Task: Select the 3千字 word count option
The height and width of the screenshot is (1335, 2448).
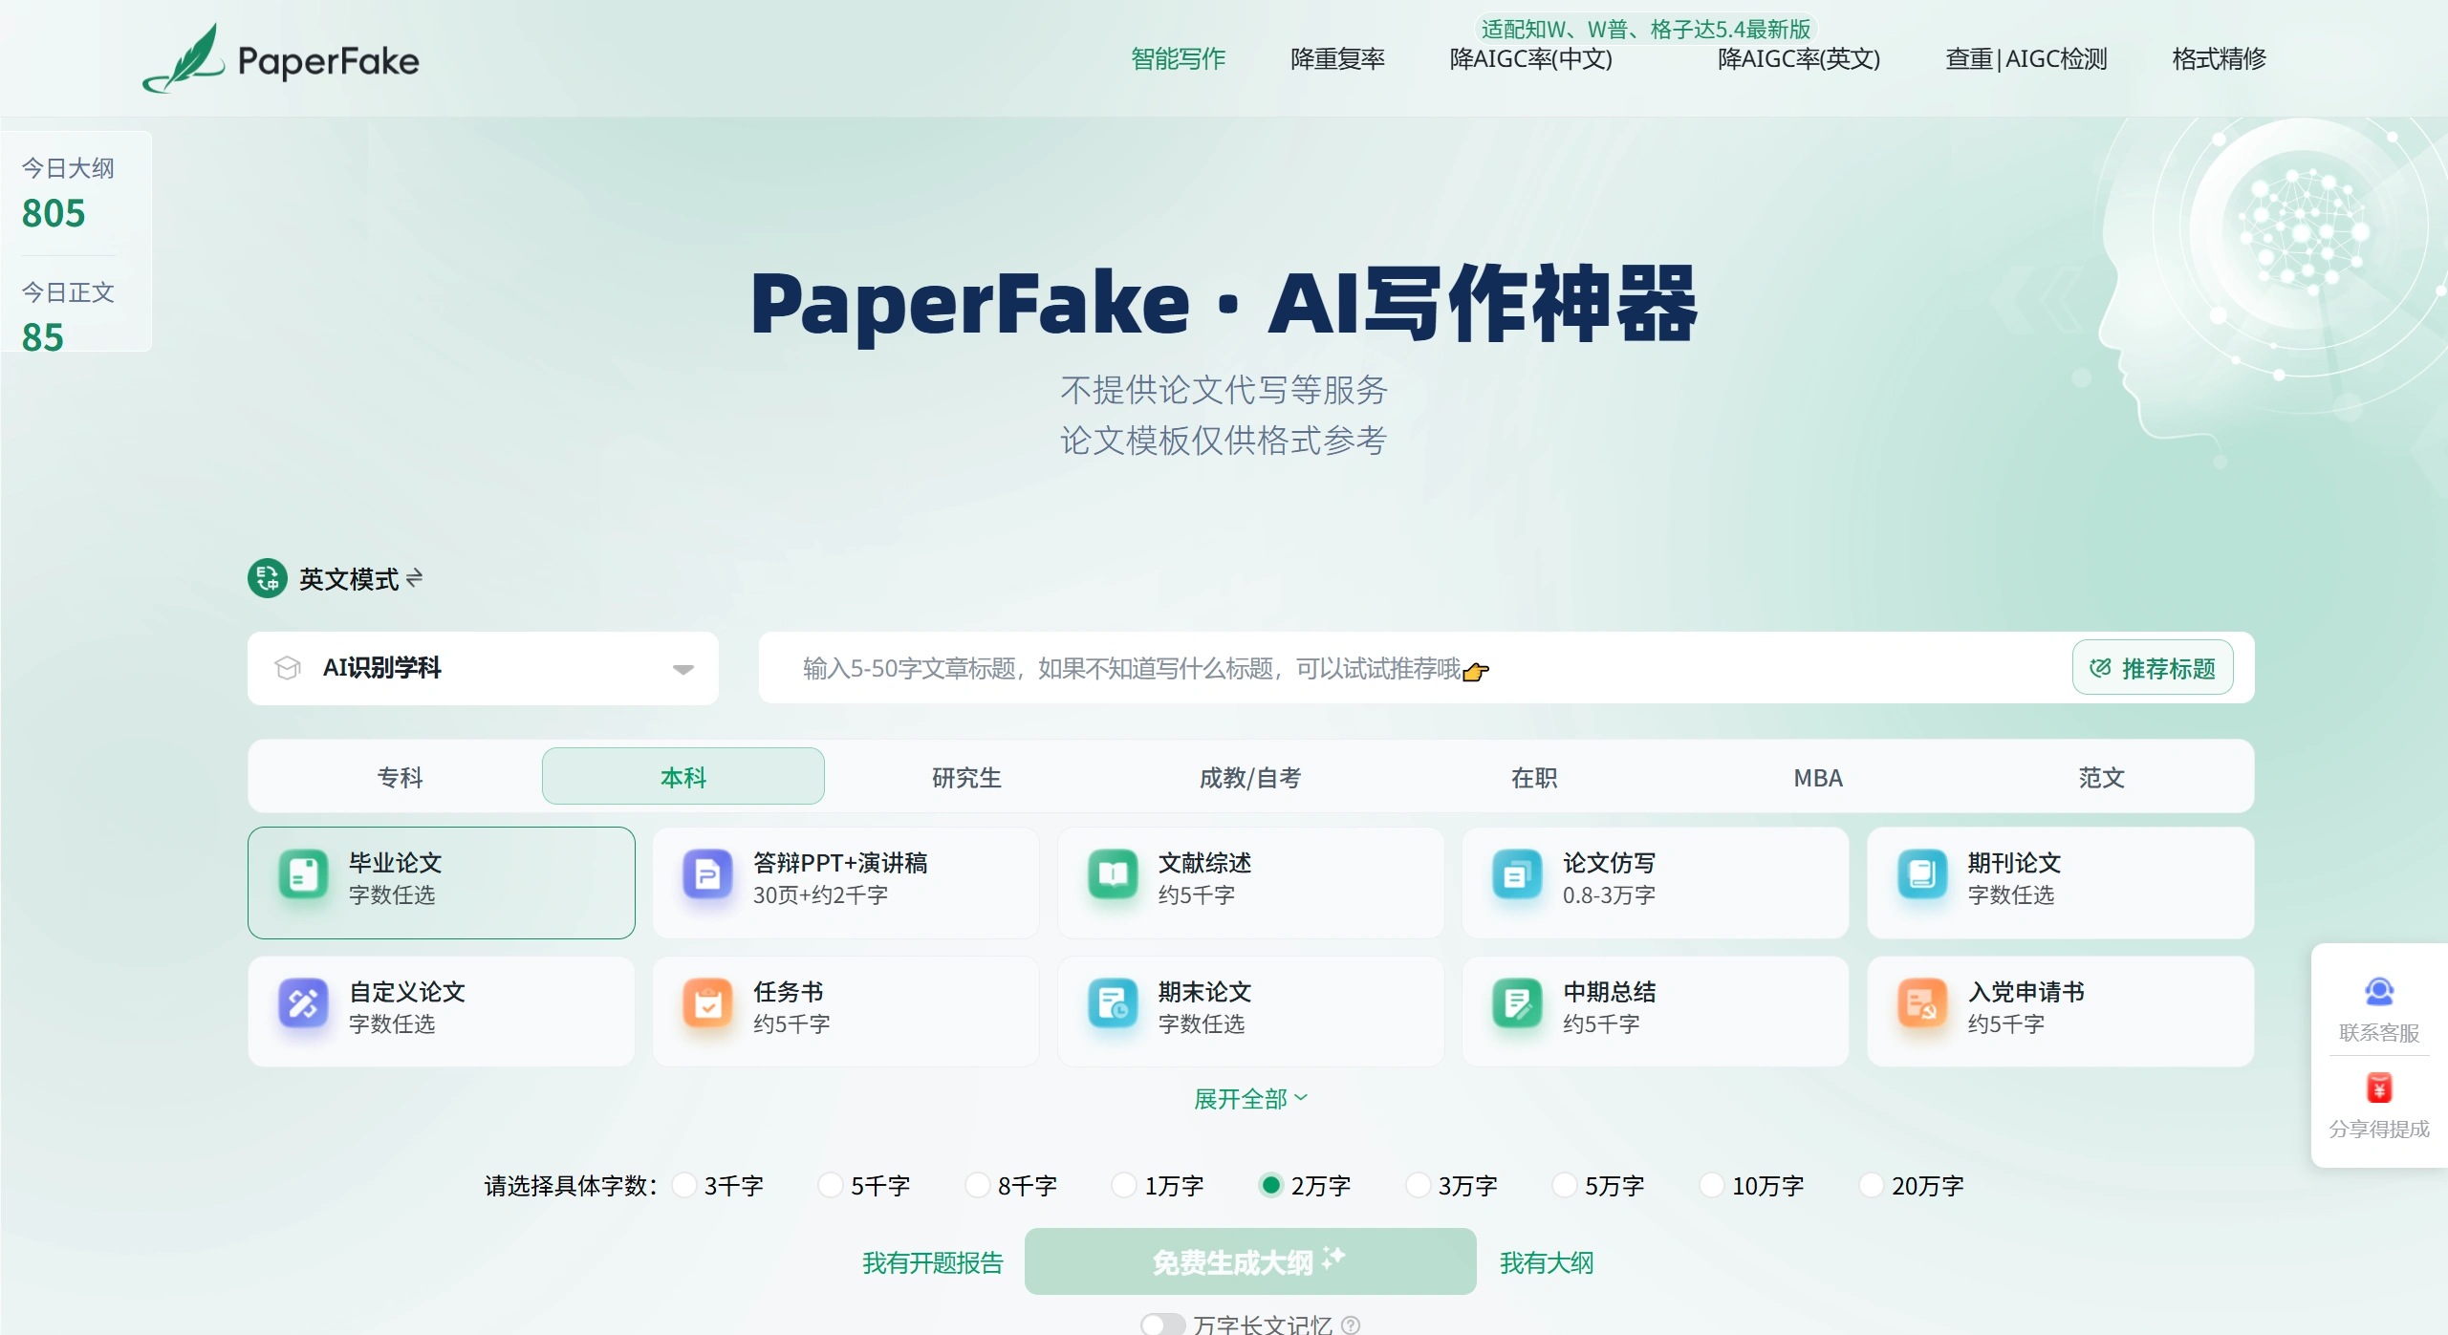Action: pyautogui.click(x=683, y=1185)
